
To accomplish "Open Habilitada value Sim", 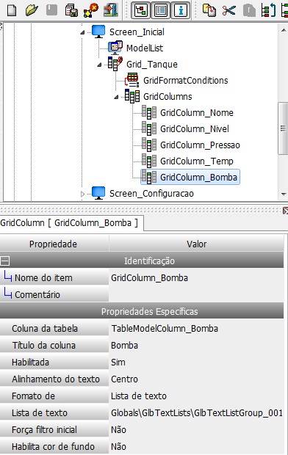I will (196, 362).
